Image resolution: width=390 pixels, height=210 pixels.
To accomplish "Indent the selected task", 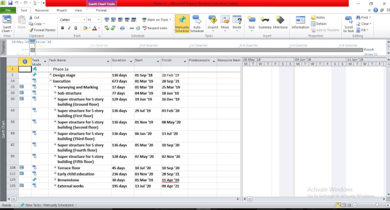I will pyautogui.click(x=113, y=28).
